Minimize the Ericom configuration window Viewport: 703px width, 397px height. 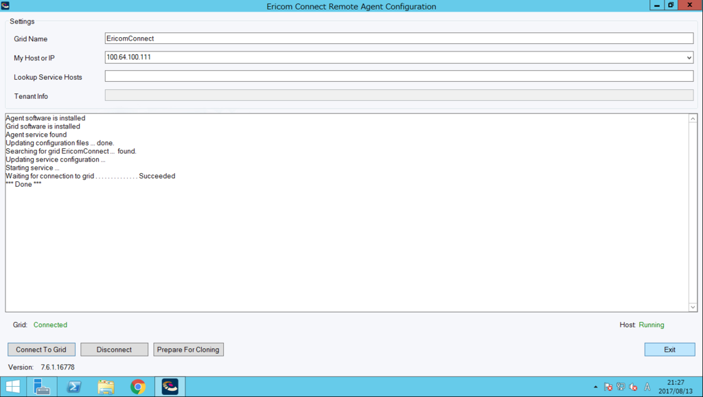click(657, 5)
